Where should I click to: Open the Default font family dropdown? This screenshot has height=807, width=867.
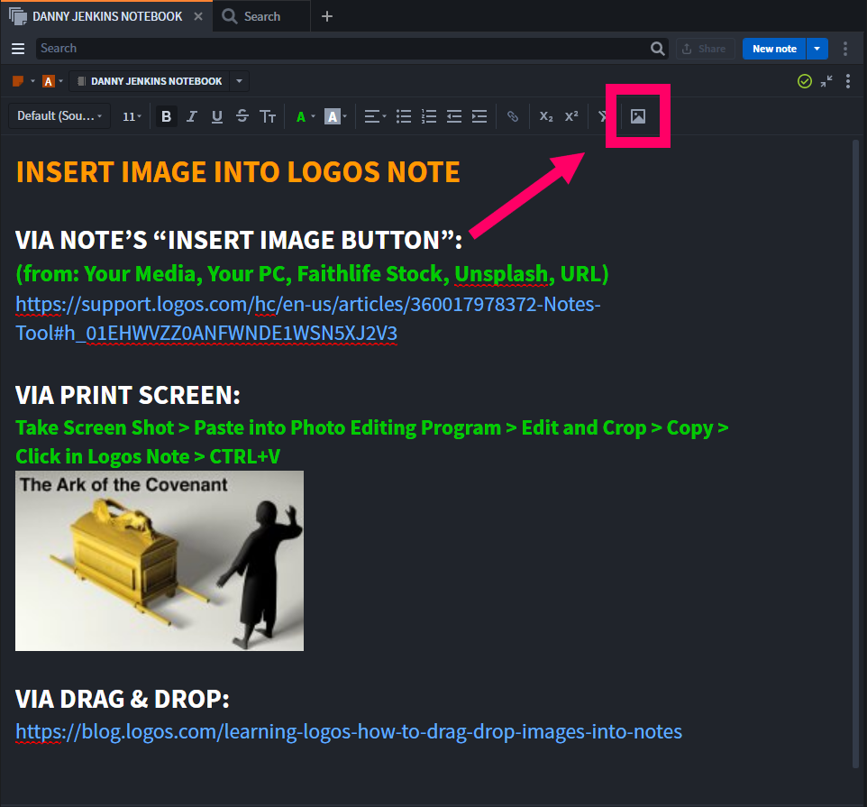59,116
